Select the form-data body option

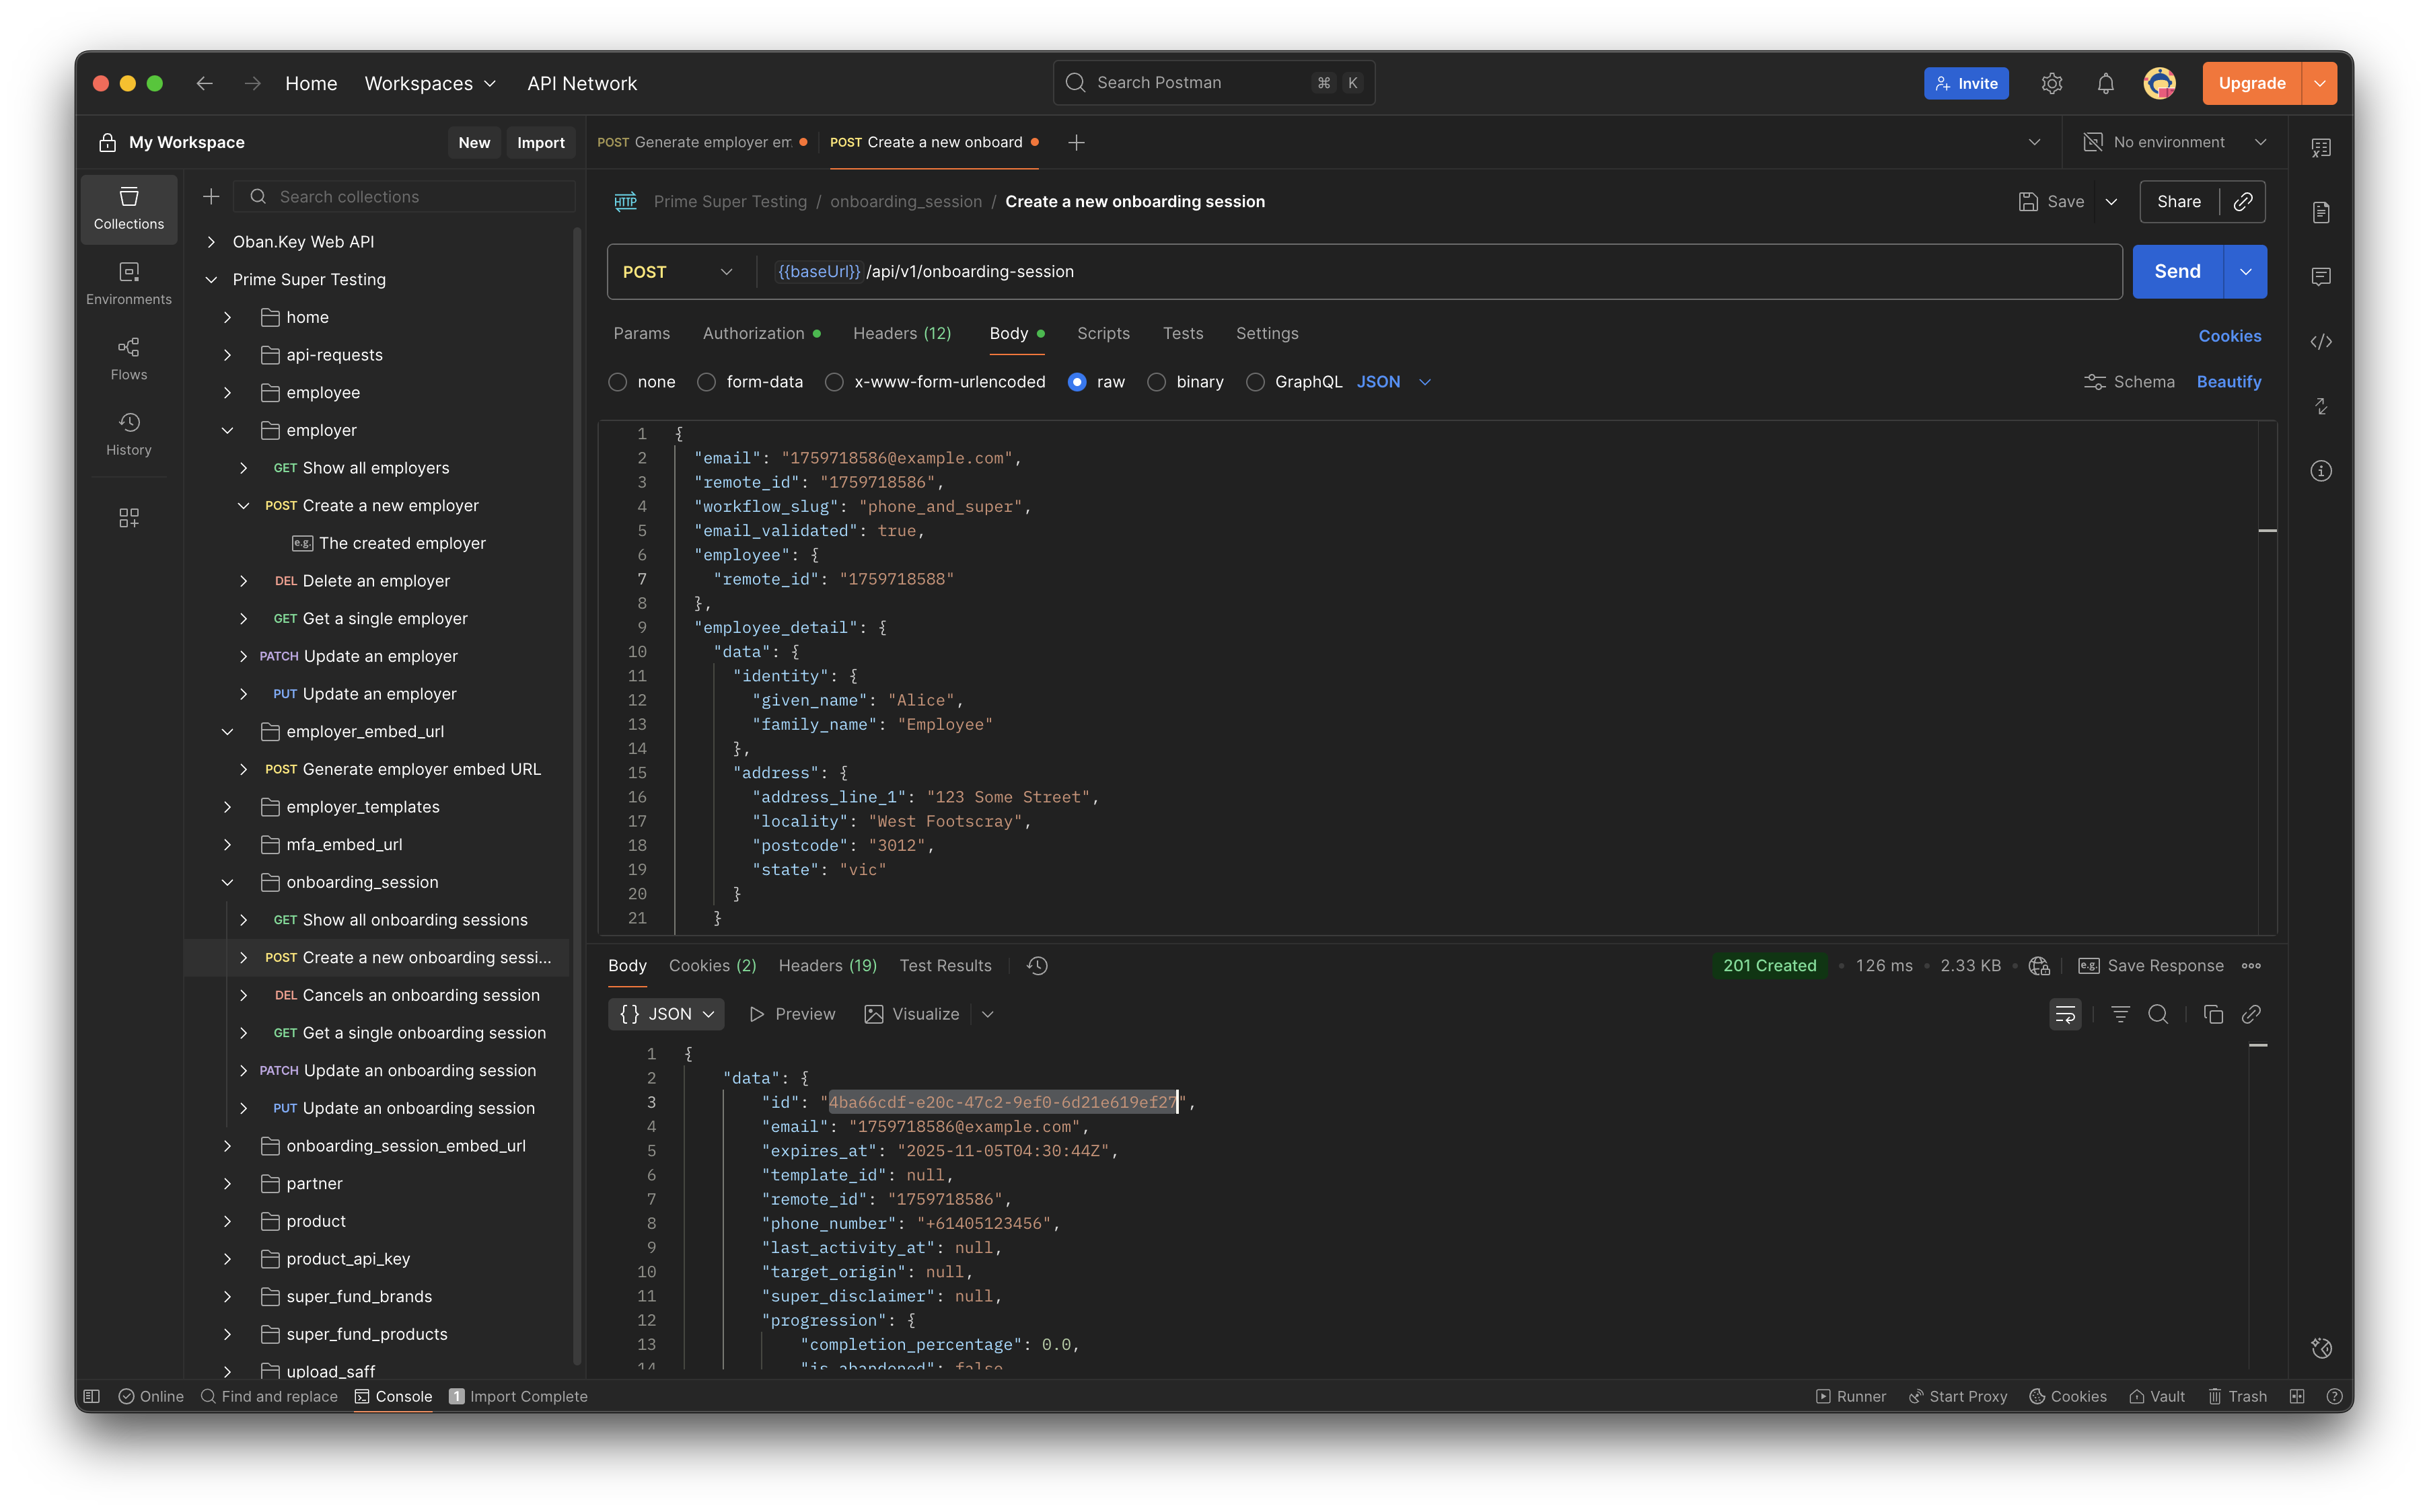tap(706, 382)
